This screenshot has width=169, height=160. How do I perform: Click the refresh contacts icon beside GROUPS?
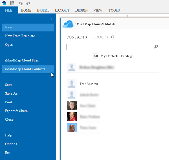click(x=112, y=37)
